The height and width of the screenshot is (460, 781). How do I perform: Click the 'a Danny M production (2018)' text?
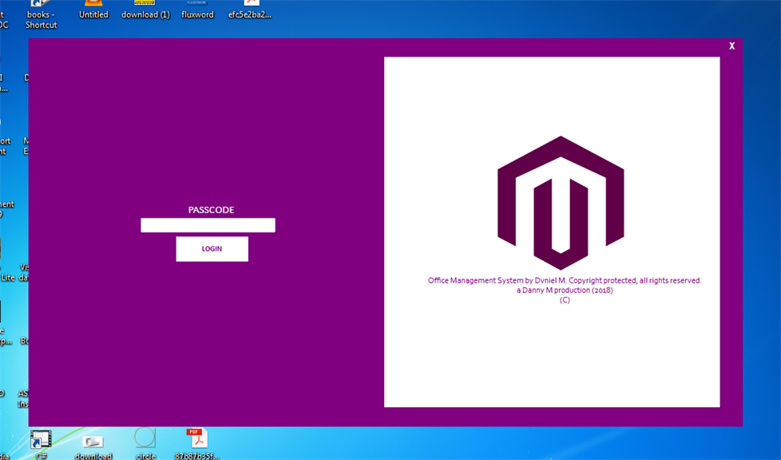[x=565, y=290]
